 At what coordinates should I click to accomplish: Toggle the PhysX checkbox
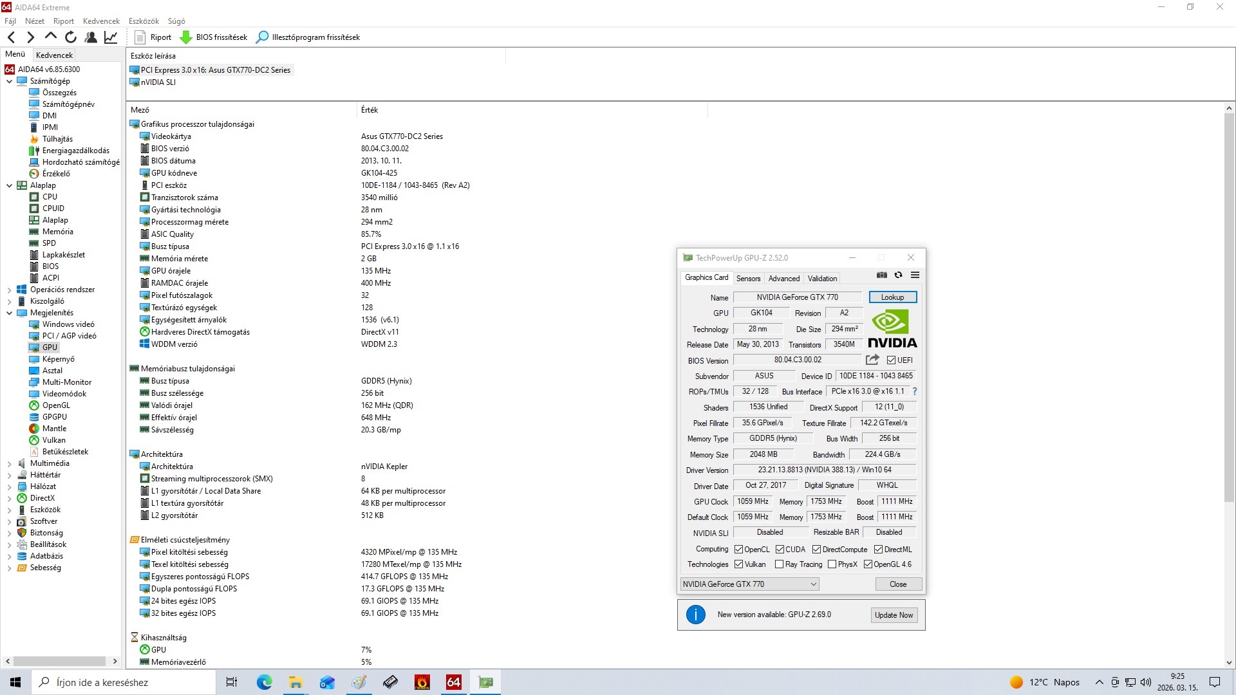pos(832,564)
